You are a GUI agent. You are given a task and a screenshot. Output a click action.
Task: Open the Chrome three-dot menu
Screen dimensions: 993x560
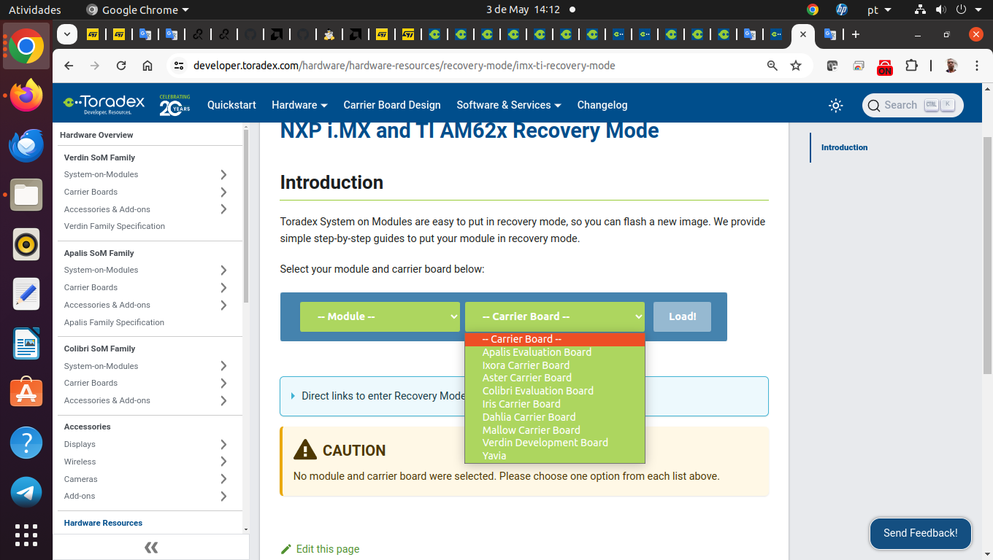(x=977, y=66)
